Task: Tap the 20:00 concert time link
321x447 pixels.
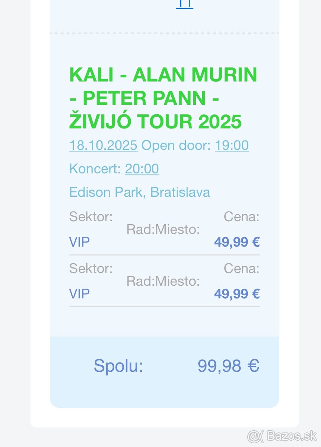Action: 142,169
